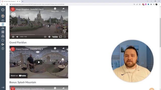
Task: Open channel avatar on Grand Floridian video
Action: (x=13, y=49)
